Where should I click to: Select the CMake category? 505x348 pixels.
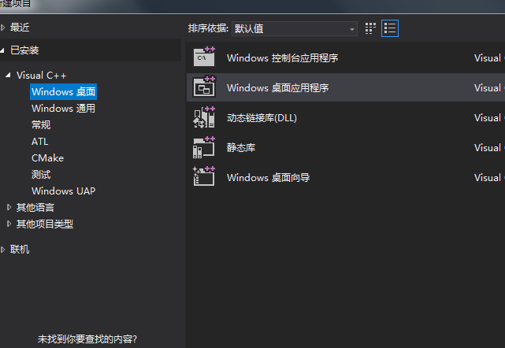[48, 158]
